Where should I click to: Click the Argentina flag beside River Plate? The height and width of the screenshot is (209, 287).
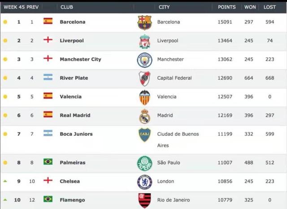[48, 77]
